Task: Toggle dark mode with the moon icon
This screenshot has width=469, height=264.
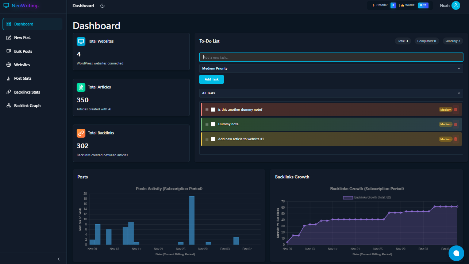Action: [x=102, y=5]
